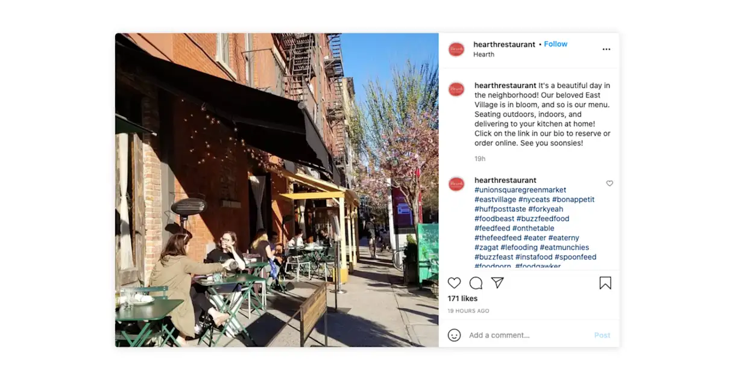Image resolution: width=735 pixels, height=381 pixels.
Task: Open the Hearth location link
Action: tap(484, 54)
